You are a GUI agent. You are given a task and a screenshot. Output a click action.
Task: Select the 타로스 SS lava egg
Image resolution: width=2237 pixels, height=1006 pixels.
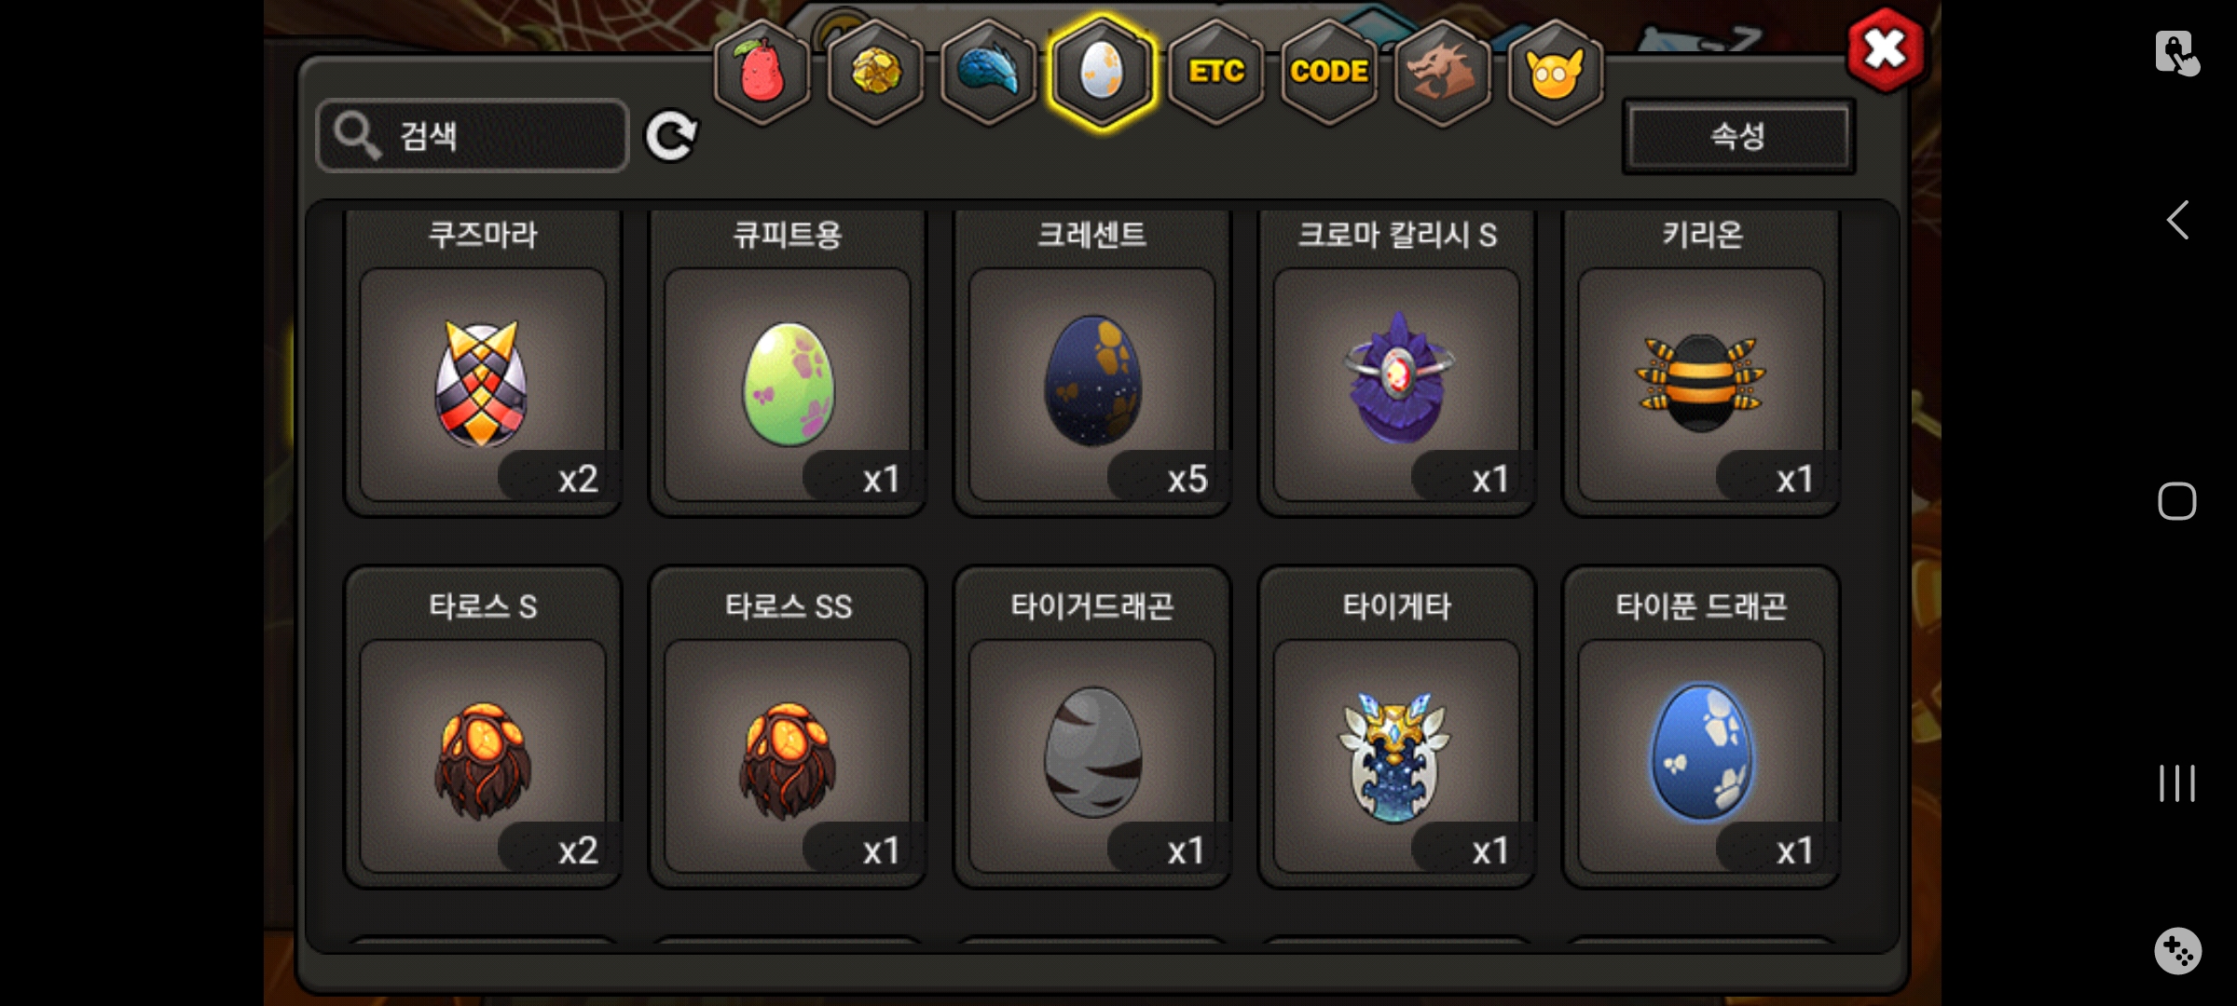[788, 728]
